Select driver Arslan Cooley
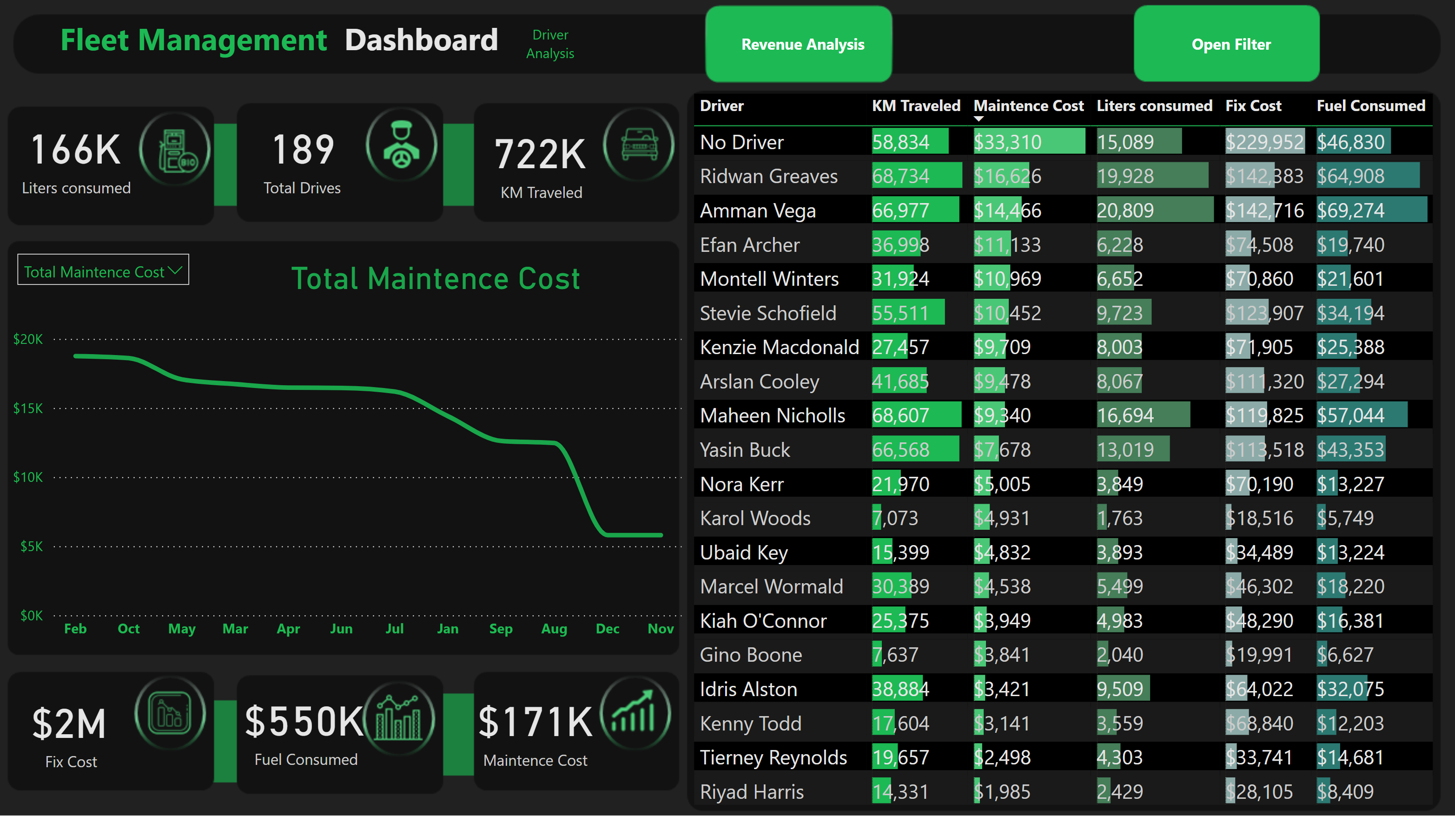 point(760,382)
